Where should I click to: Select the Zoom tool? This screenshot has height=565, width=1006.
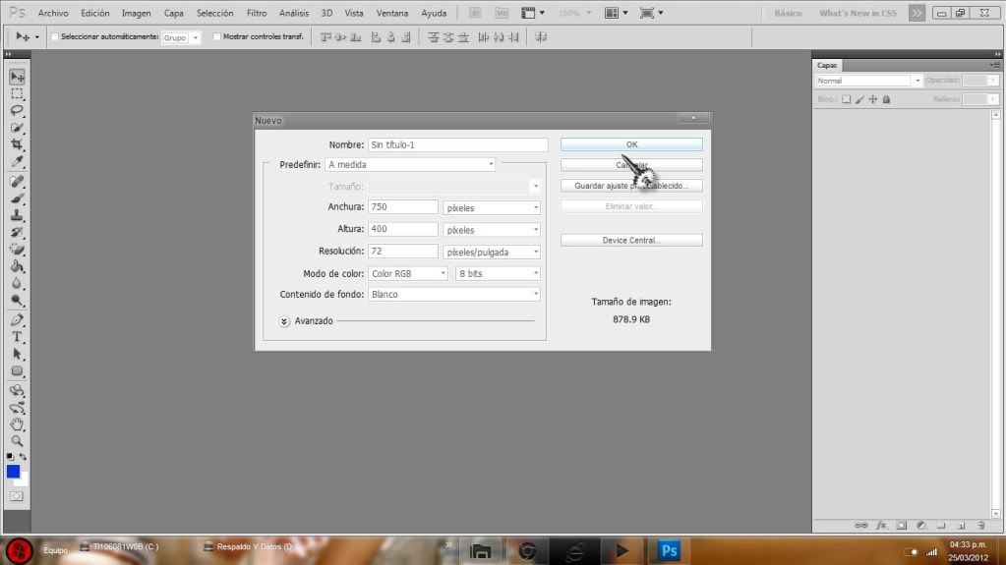[x=17, y=441]
